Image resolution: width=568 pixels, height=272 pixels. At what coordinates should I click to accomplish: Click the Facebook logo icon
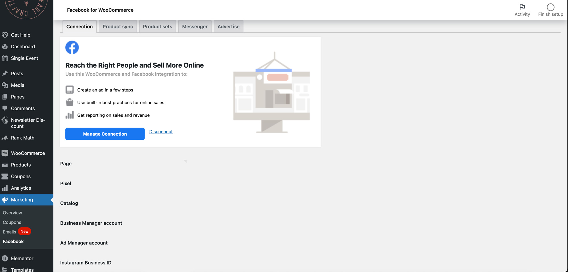point(72,47)
